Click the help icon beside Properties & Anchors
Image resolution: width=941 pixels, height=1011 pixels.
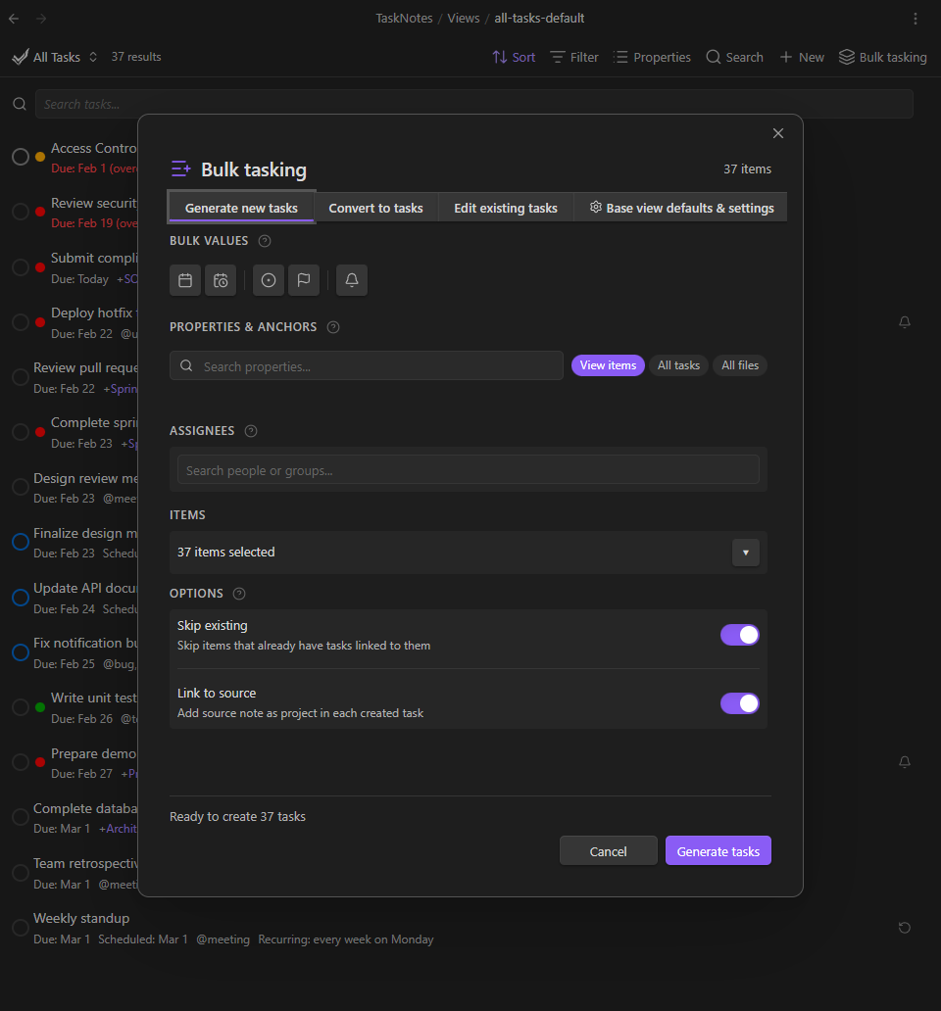pos(333,327)
